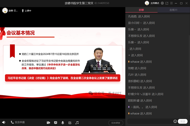Click the 结束课堂 button
Screen dimensions: 190x126
[x=116, y=123]
